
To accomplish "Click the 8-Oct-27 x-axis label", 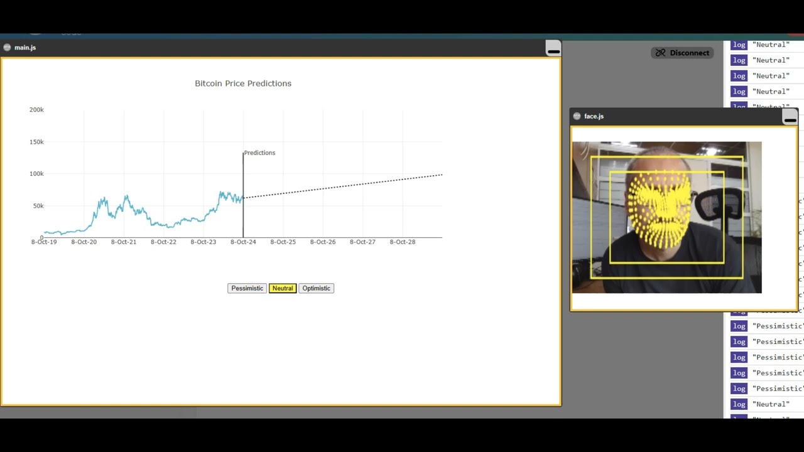I will pos(362,242).
